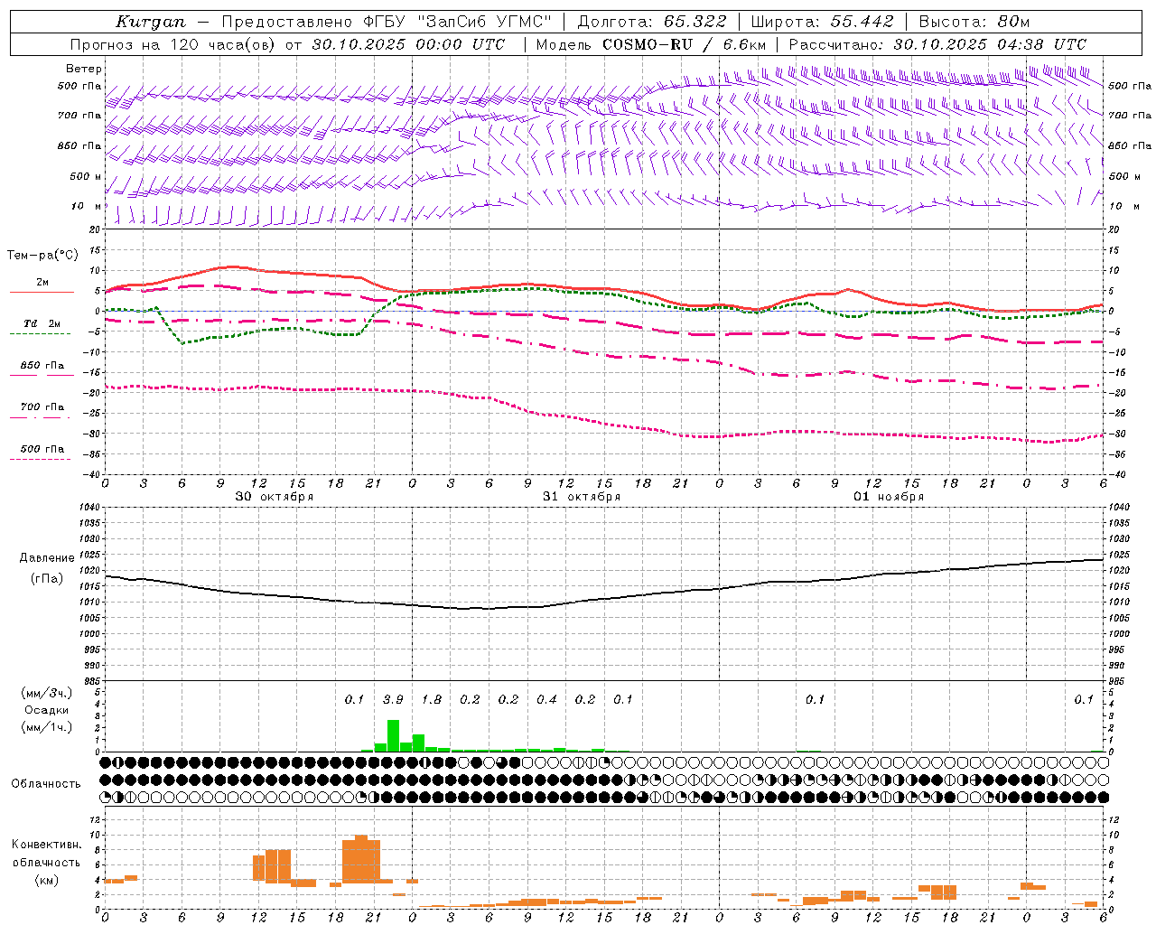Viewport: 1156px width, 925px height.
Task: Click the red line sample under '2м' legend
Action: coord(42,292)
